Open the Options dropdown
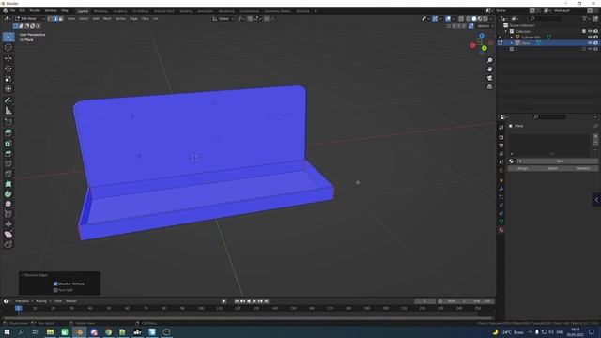This screenshot has height=338, width=601. (x=485, y=26)
